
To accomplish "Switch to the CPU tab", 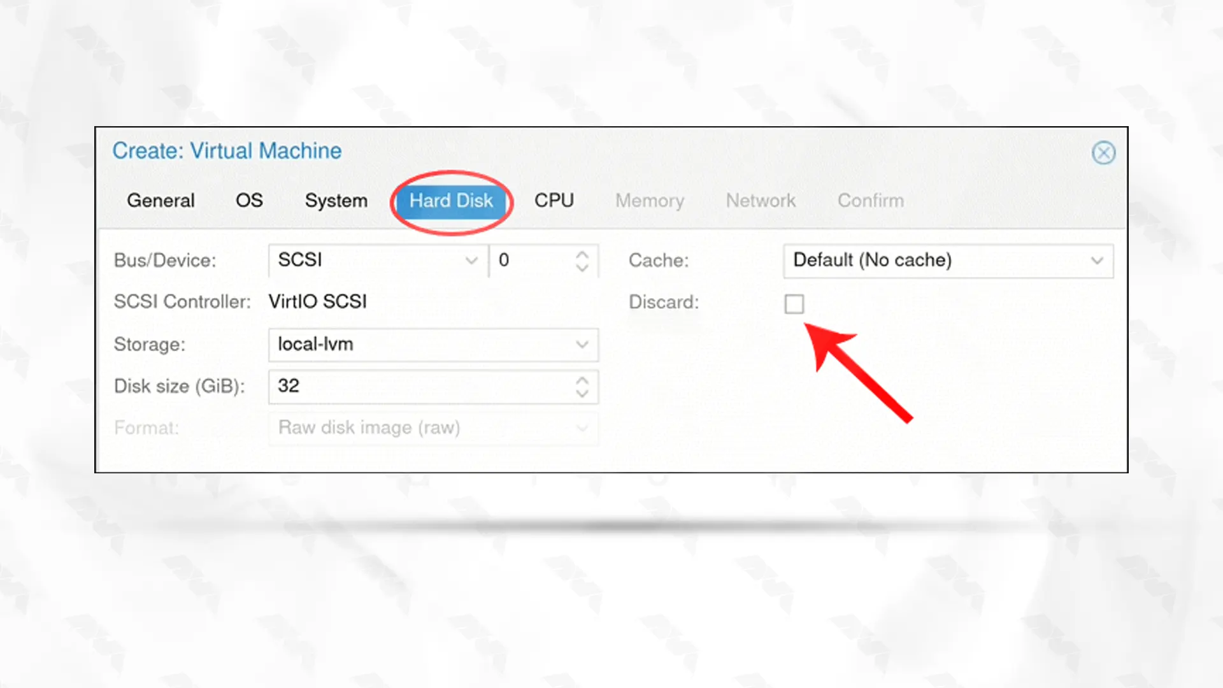I will pos(553,200).
